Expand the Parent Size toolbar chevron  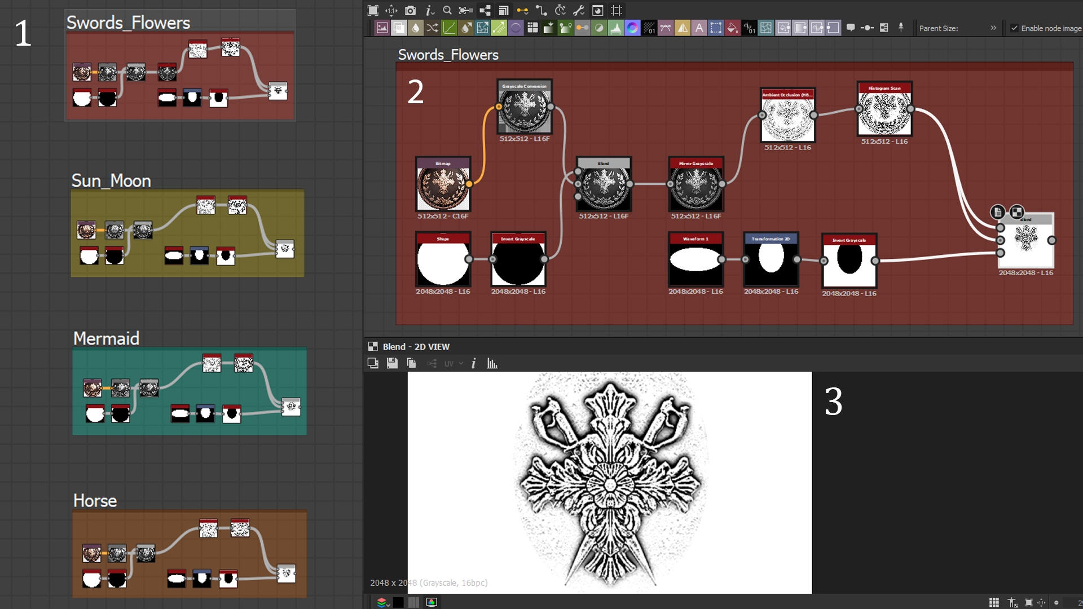[x=993, y=28]
